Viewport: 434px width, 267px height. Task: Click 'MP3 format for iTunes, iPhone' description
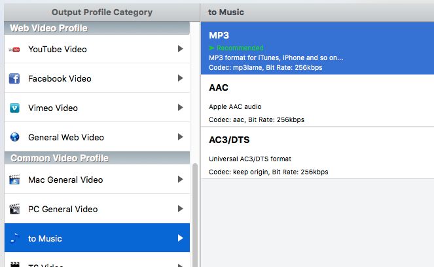pyautogui.click(x=276, y=57)
